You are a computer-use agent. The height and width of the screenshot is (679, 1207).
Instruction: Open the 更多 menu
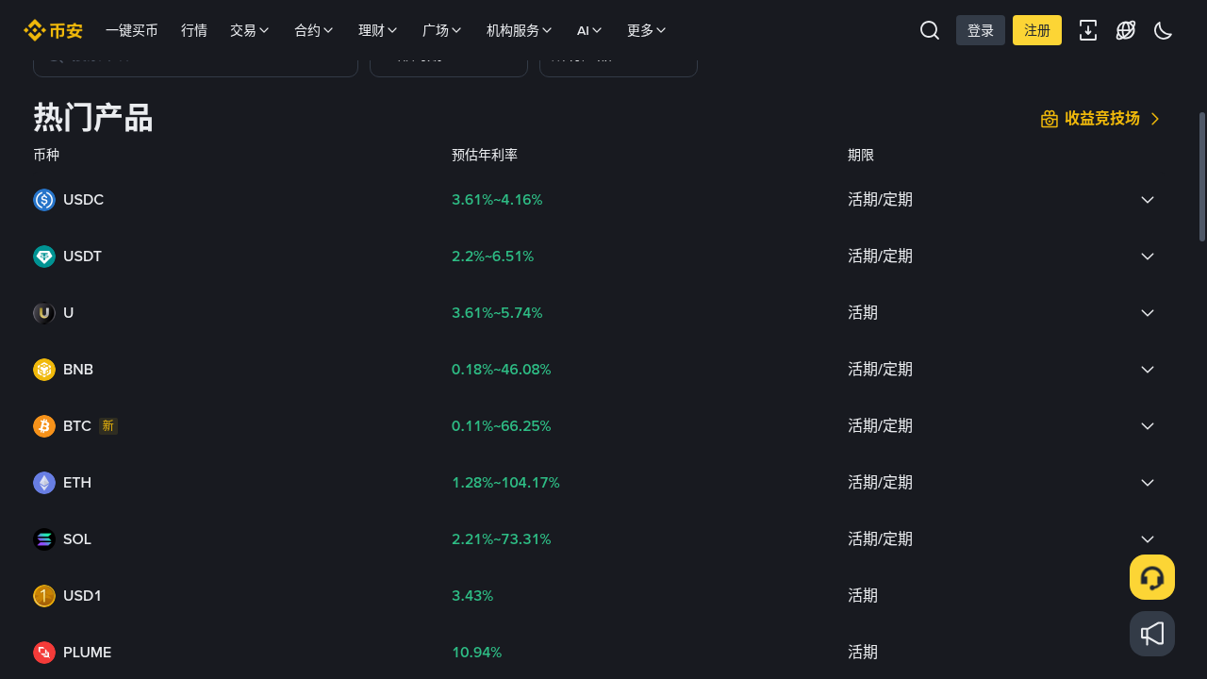[647, 30]
